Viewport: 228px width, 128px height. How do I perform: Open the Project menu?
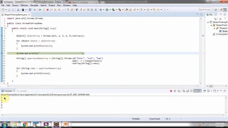point(52,5)
